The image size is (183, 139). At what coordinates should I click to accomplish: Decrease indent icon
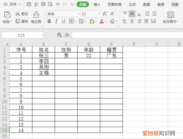(x=147, y=14)
